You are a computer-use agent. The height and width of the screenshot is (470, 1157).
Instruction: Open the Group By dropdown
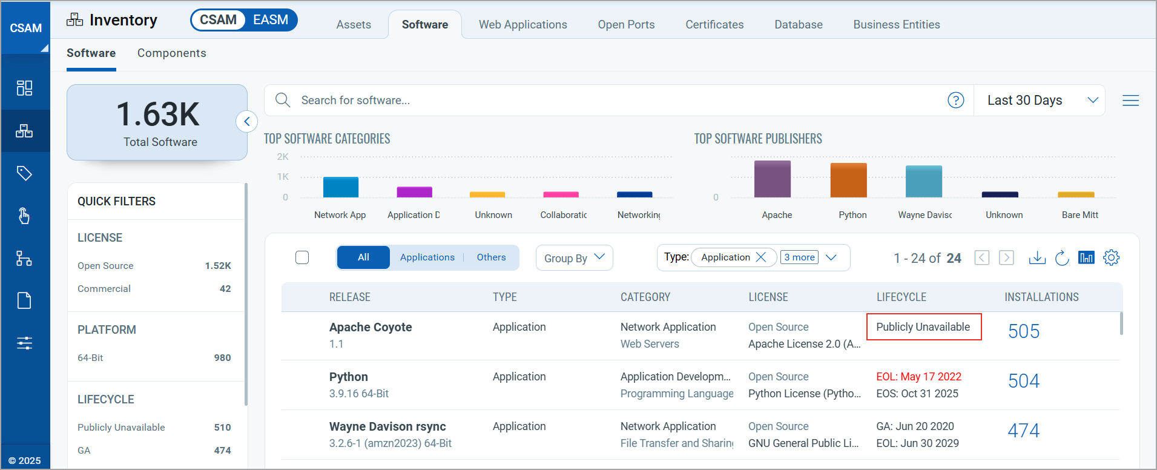(574, 258)
